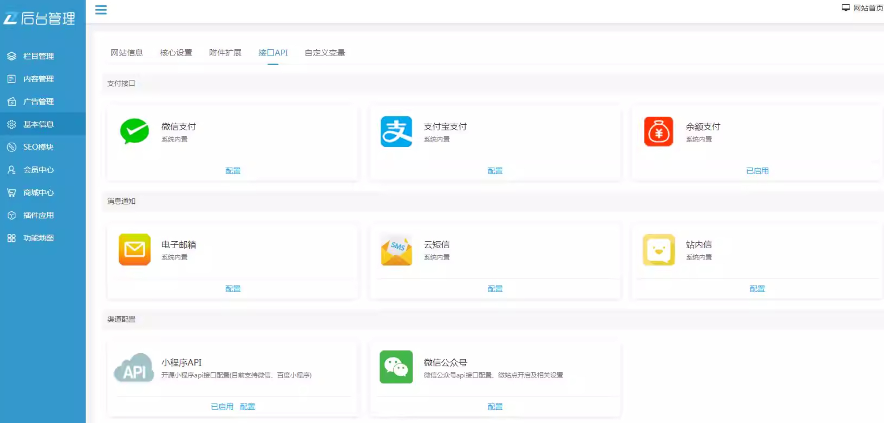
Task: Click the 小程序API cloud icon
Action: tap(134, 367)
